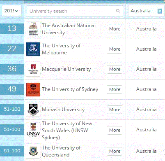Click the University search input field
The height and width of the screenshot is (161, 165).
[x=75, y=11]
